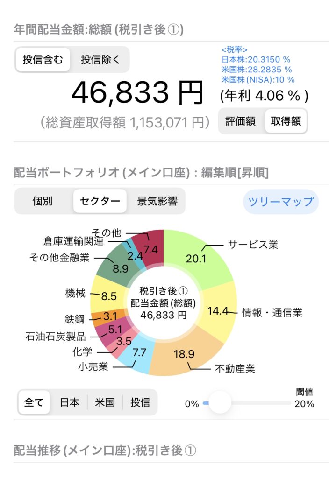The height and width of the screenshot is (478, 329).
Task: Filter by 投信 funds
Action: coord(140,402)
